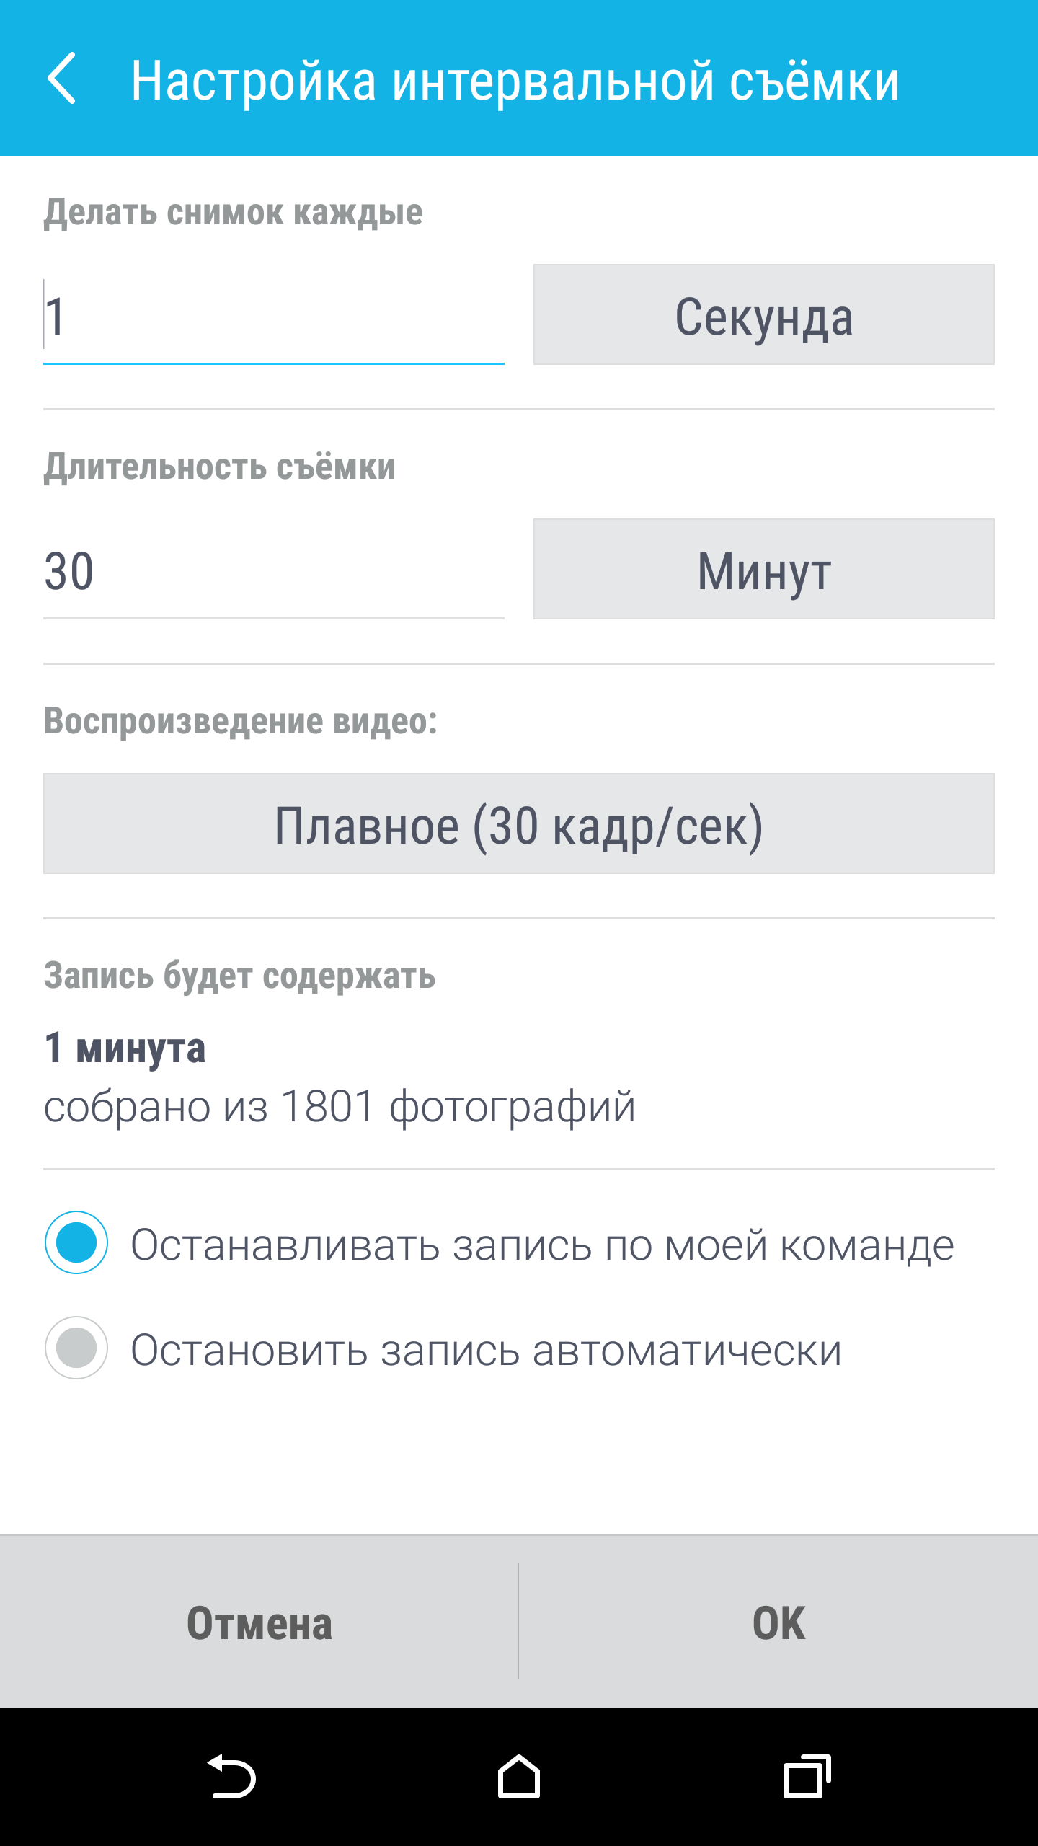The width and height of the screenshot is (1038, 1846).
Task: Tap the "Настройка интервальной съёмки" header title
Action: (515, 81)
